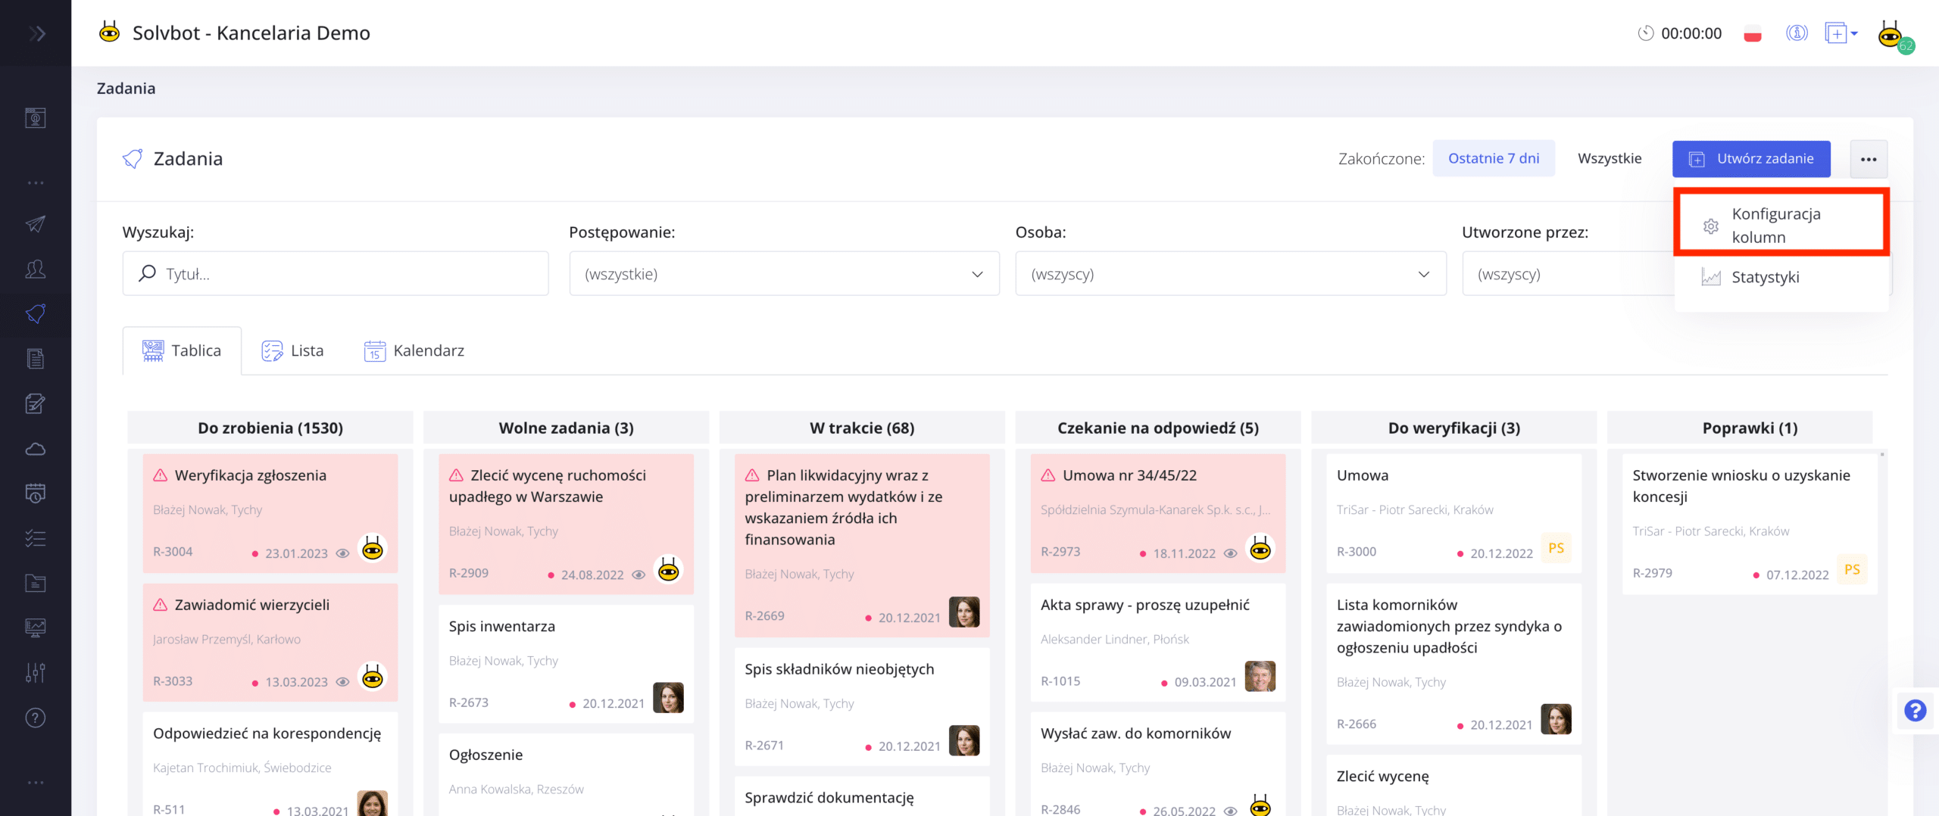Click the Wolne zadania (3) column header
Viewport: 1939px width, 816px height.
click(566, 428)
